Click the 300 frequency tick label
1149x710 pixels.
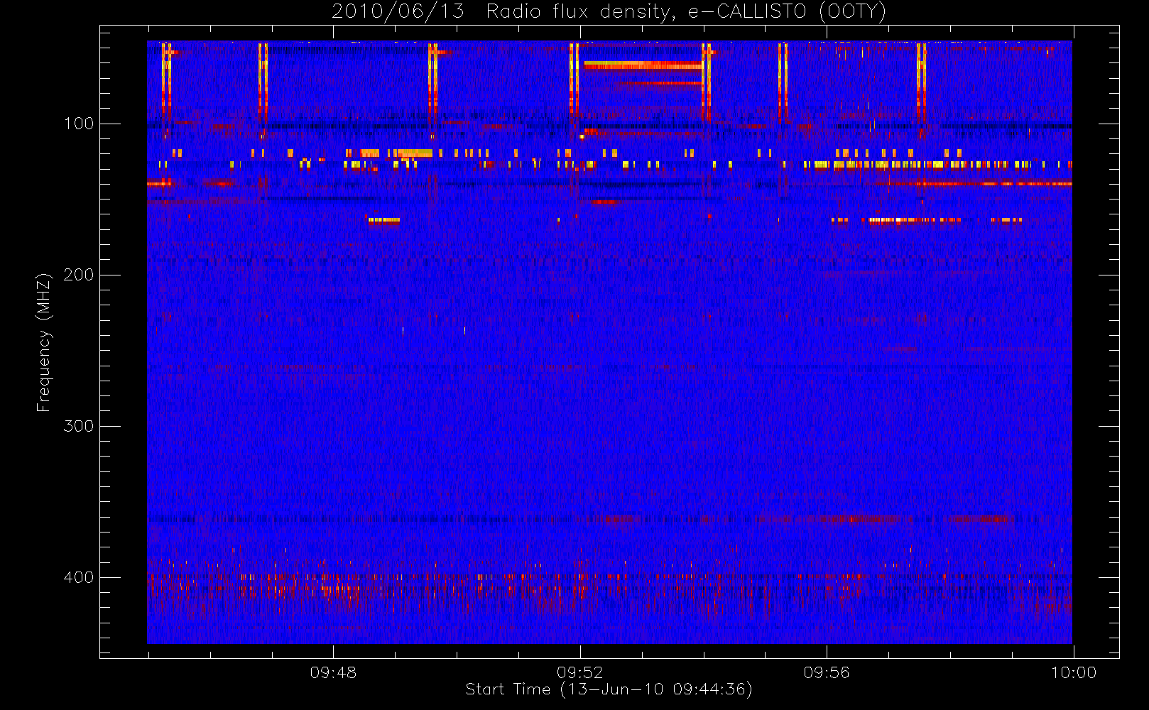79,426
